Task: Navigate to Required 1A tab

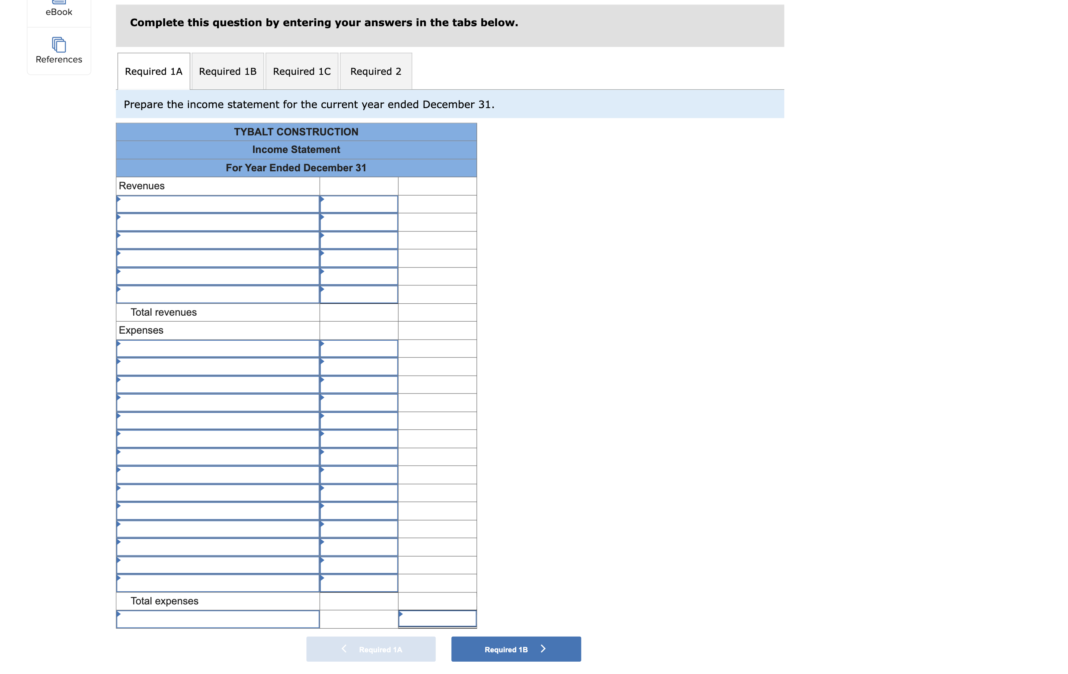Action: point(153,71)
